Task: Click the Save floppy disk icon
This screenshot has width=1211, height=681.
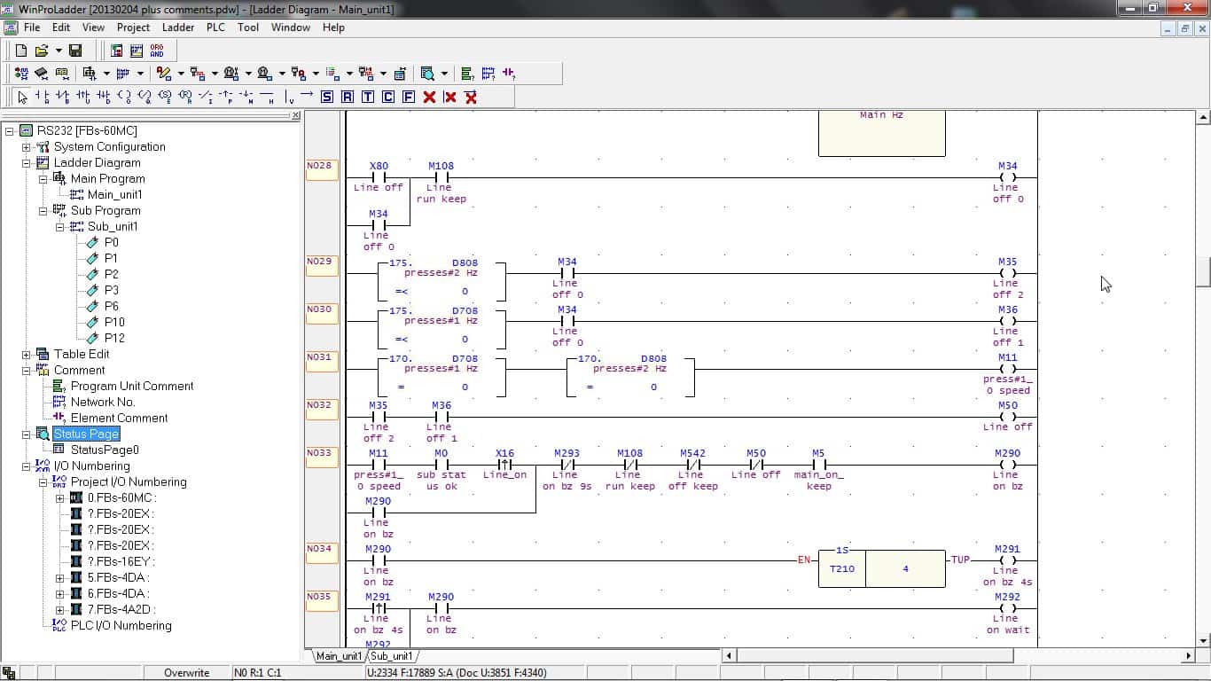Action: [x=75, y=51]
